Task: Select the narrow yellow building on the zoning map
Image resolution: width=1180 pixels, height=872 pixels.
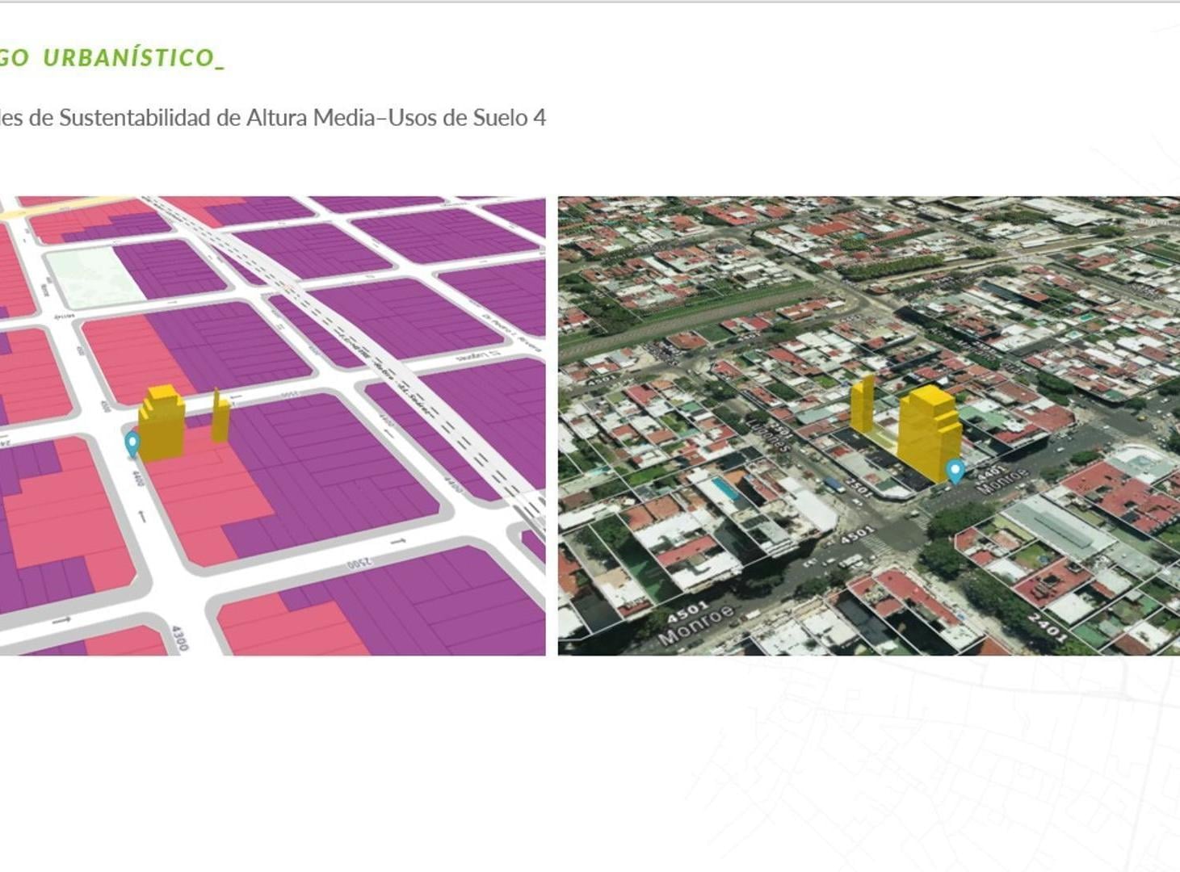Action: [x=220, y=416]
